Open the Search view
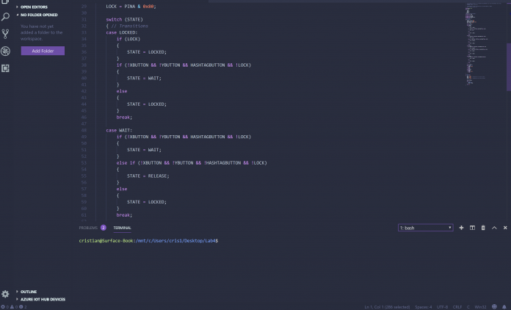Image resolution: width=511 pixels, height=310 pixels. (x=5, y=17)
